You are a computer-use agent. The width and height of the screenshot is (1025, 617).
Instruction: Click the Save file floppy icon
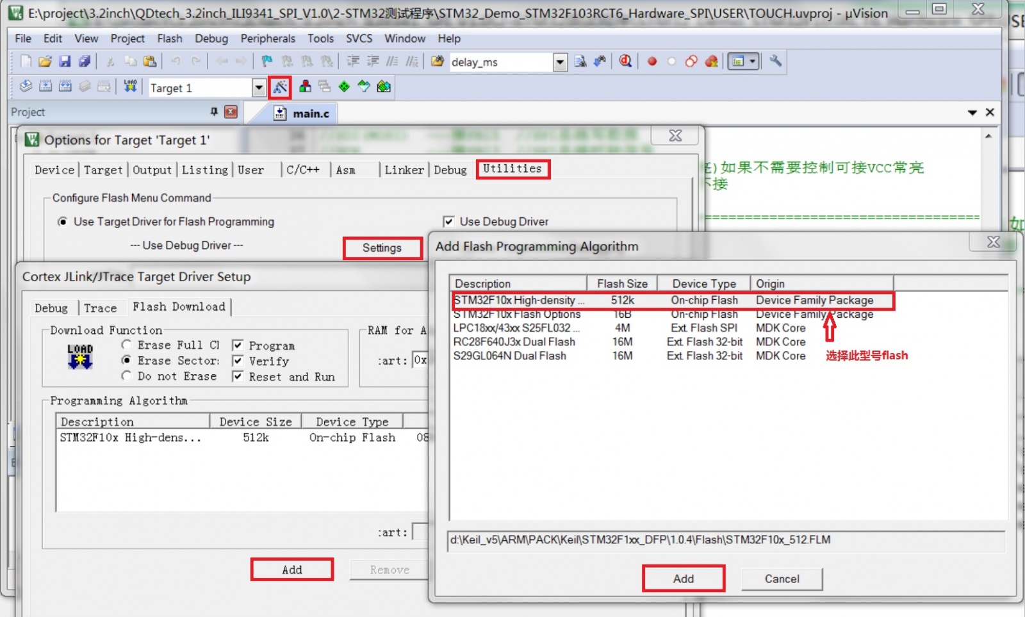pos(65,62)
